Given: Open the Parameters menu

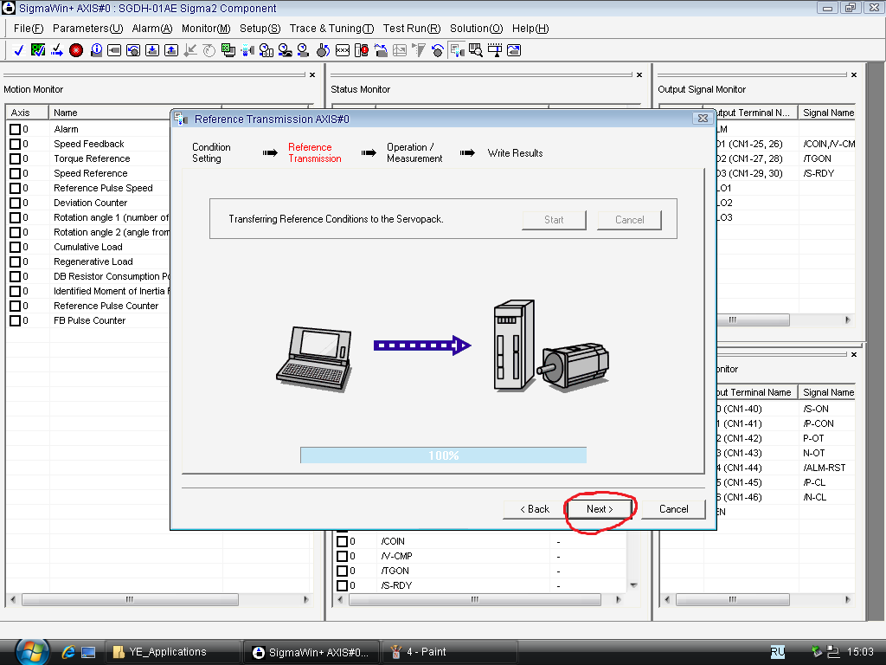Looking at the screenshot, I should (87, 29).
